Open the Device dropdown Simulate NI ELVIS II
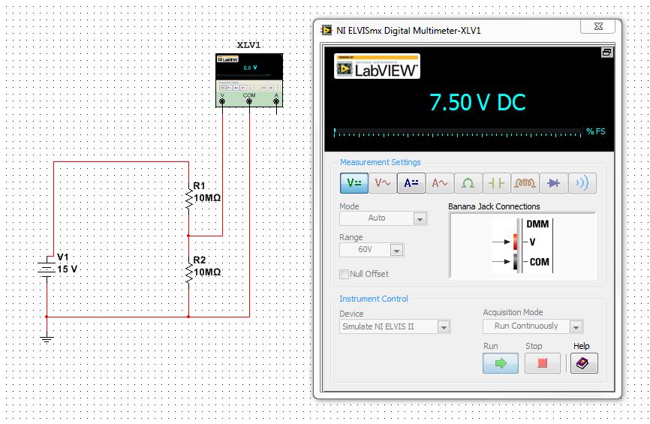This screenshot has height=424, width=650. (x=395, y=327)
